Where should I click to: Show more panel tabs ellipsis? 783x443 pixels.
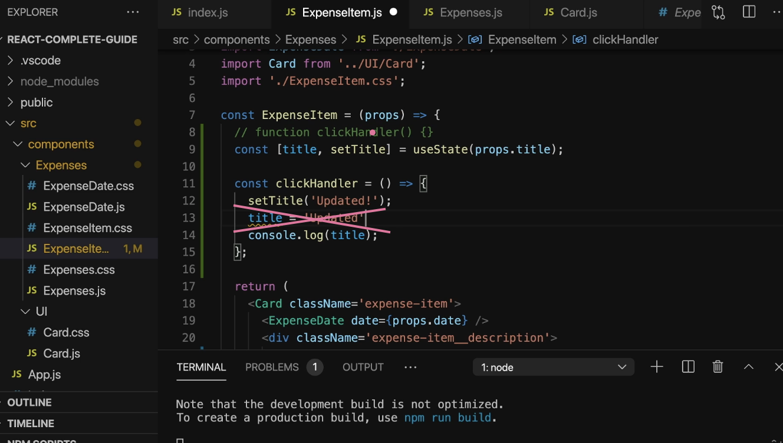410,367
